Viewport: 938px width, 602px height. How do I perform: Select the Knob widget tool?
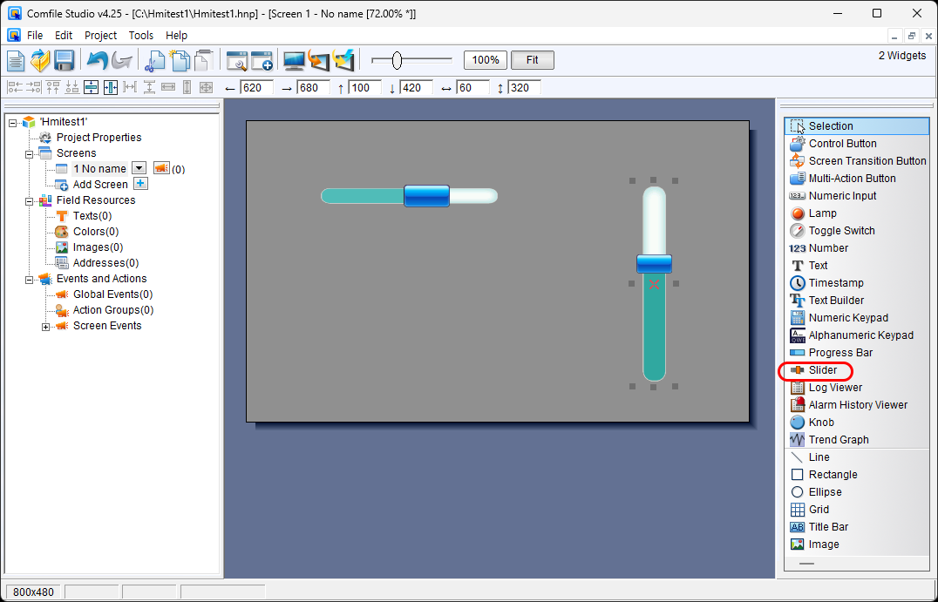(x=820, y=423)
